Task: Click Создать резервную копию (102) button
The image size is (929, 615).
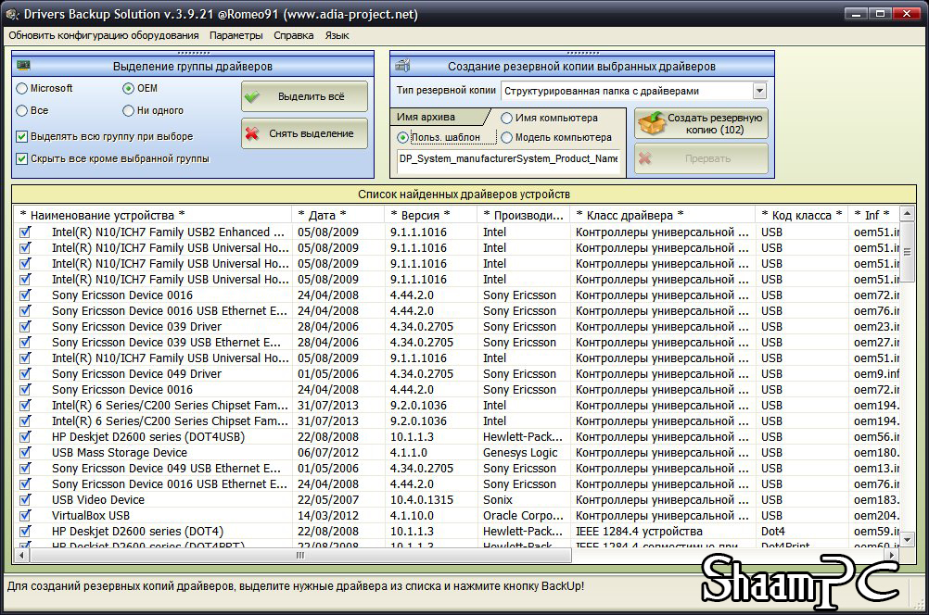Action: click(702, 123)
